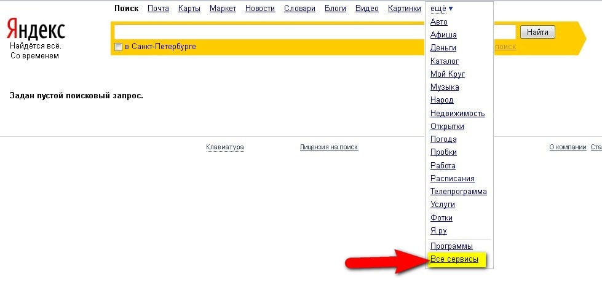
Task: Choose 'Все сервисы' from the dropdown
Action: pyautogui.click(x=454, y=259)
